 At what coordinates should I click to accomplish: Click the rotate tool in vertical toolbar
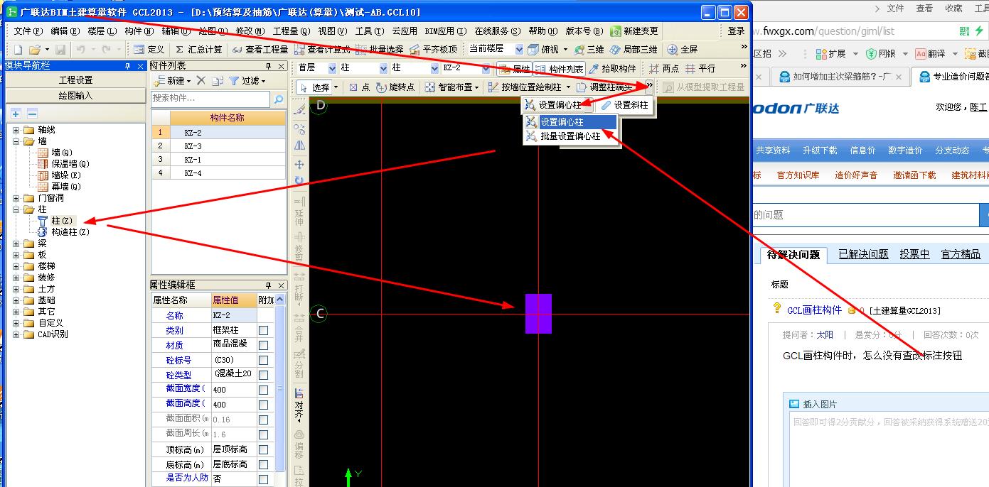click(x=299, y=181)
